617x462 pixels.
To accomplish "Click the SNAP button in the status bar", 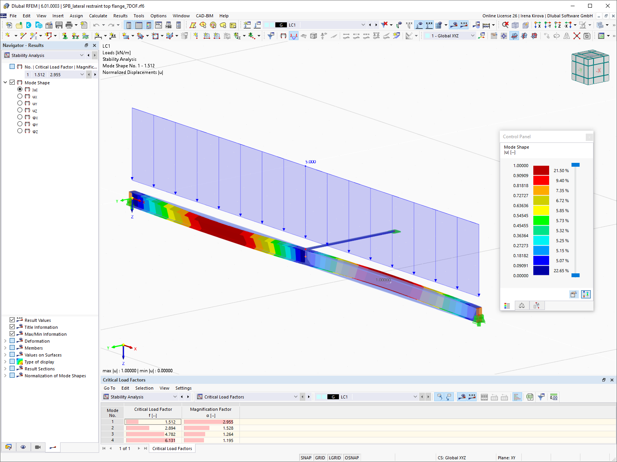I will tap(306, 457).
